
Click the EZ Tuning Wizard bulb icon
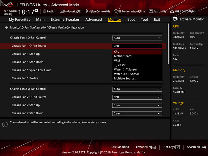pos(116,11)
